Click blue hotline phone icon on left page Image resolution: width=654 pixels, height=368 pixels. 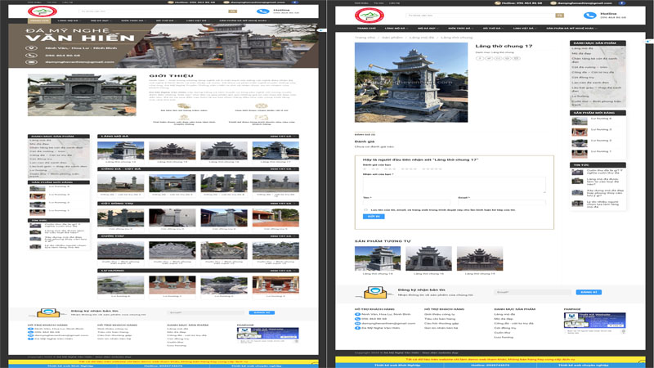262,11
